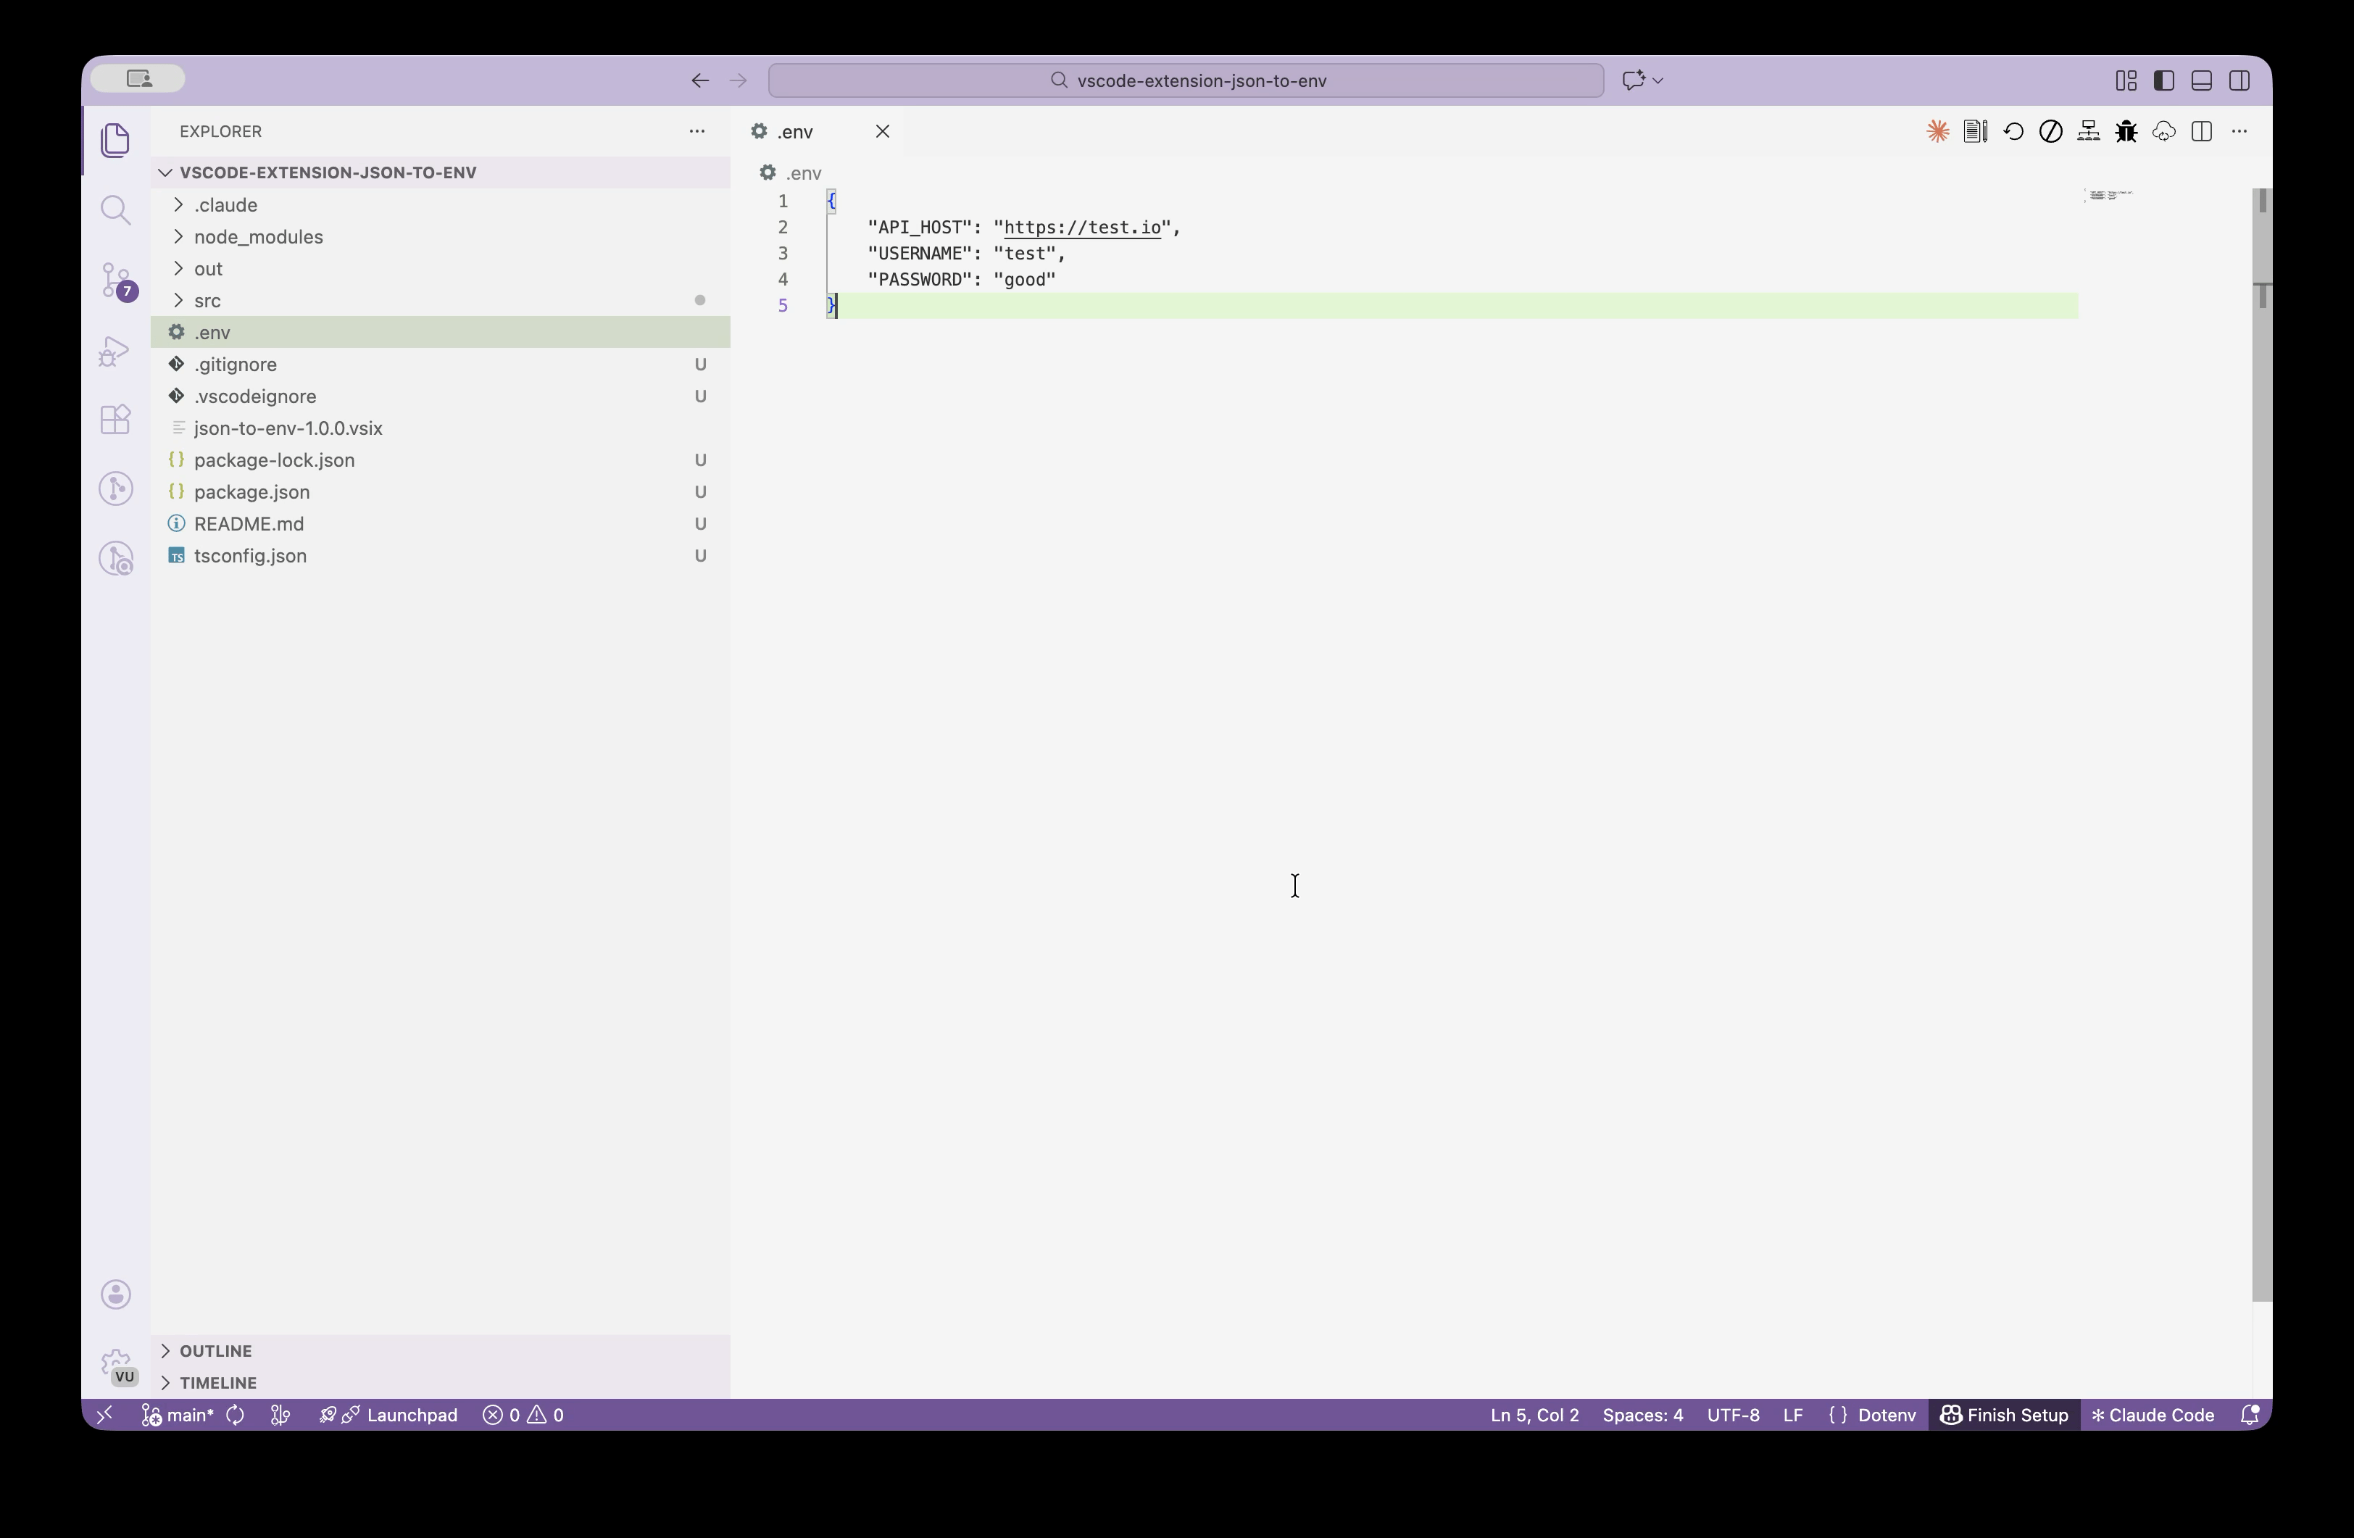Expand the node_modules folder

(x=258, y=236)
